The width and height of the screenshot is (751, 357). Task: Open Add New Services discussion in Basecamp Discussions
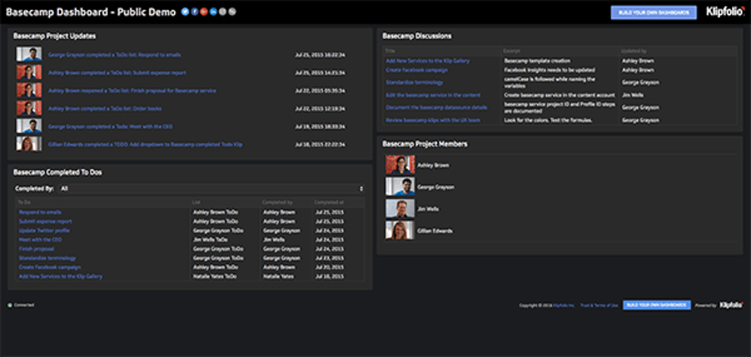pyautogui.click(x=428, y=61)
